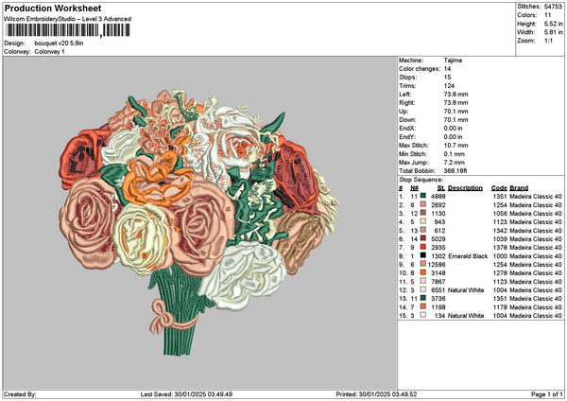The image size is (567, 401).
Task: Click the Trims value '124'
Action: point(449,86)
